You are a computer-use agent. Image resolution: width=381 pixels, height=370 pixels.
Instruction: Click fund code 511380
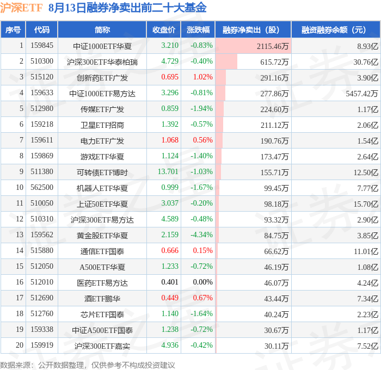coord(42,172)
